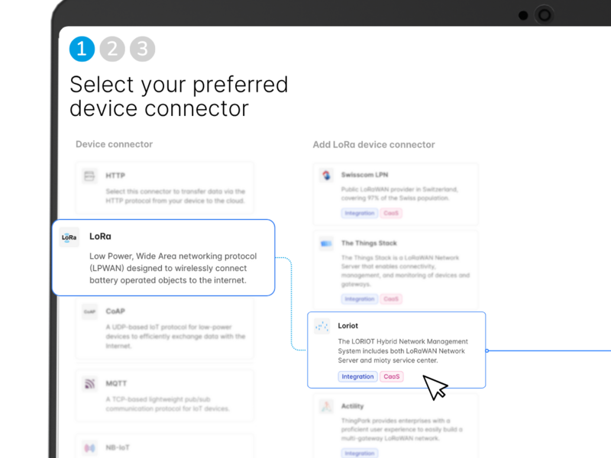Image resolution: width=611 pixels, height=458 pixels.
Task: Click Integration tag under Actility
Action: point(359,453)
